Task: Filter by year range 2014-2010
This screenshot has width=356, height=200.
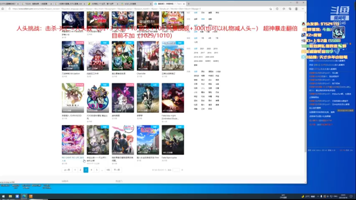Action: (x=198, y=57)
